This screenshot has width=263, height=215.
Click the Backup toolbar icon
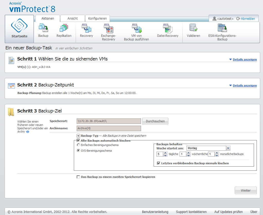point(43,28)
